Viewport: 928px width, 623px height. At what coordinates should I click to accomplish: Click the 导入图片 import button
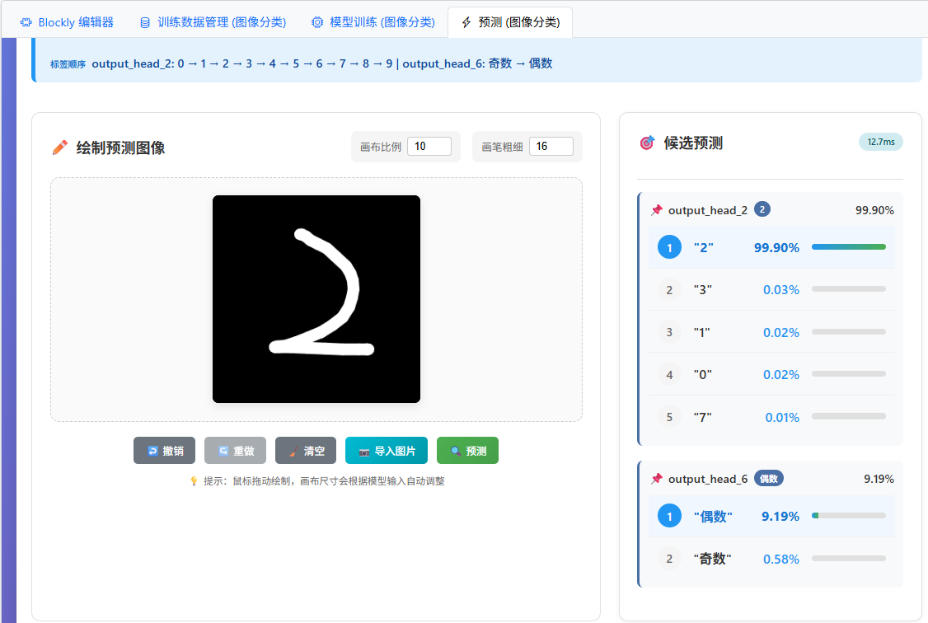[x=387, y=451]
